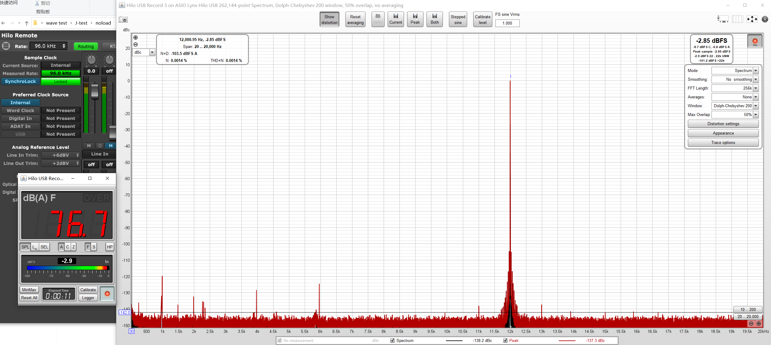Open the graph scrollbars toggle icon

(x=723, y=19)
